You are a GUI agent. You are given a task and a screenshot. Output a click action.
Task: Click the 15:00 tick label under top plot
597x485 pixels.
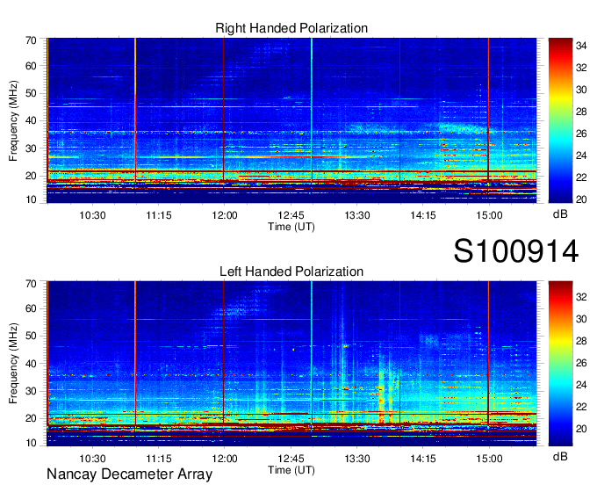coord(489,215)
